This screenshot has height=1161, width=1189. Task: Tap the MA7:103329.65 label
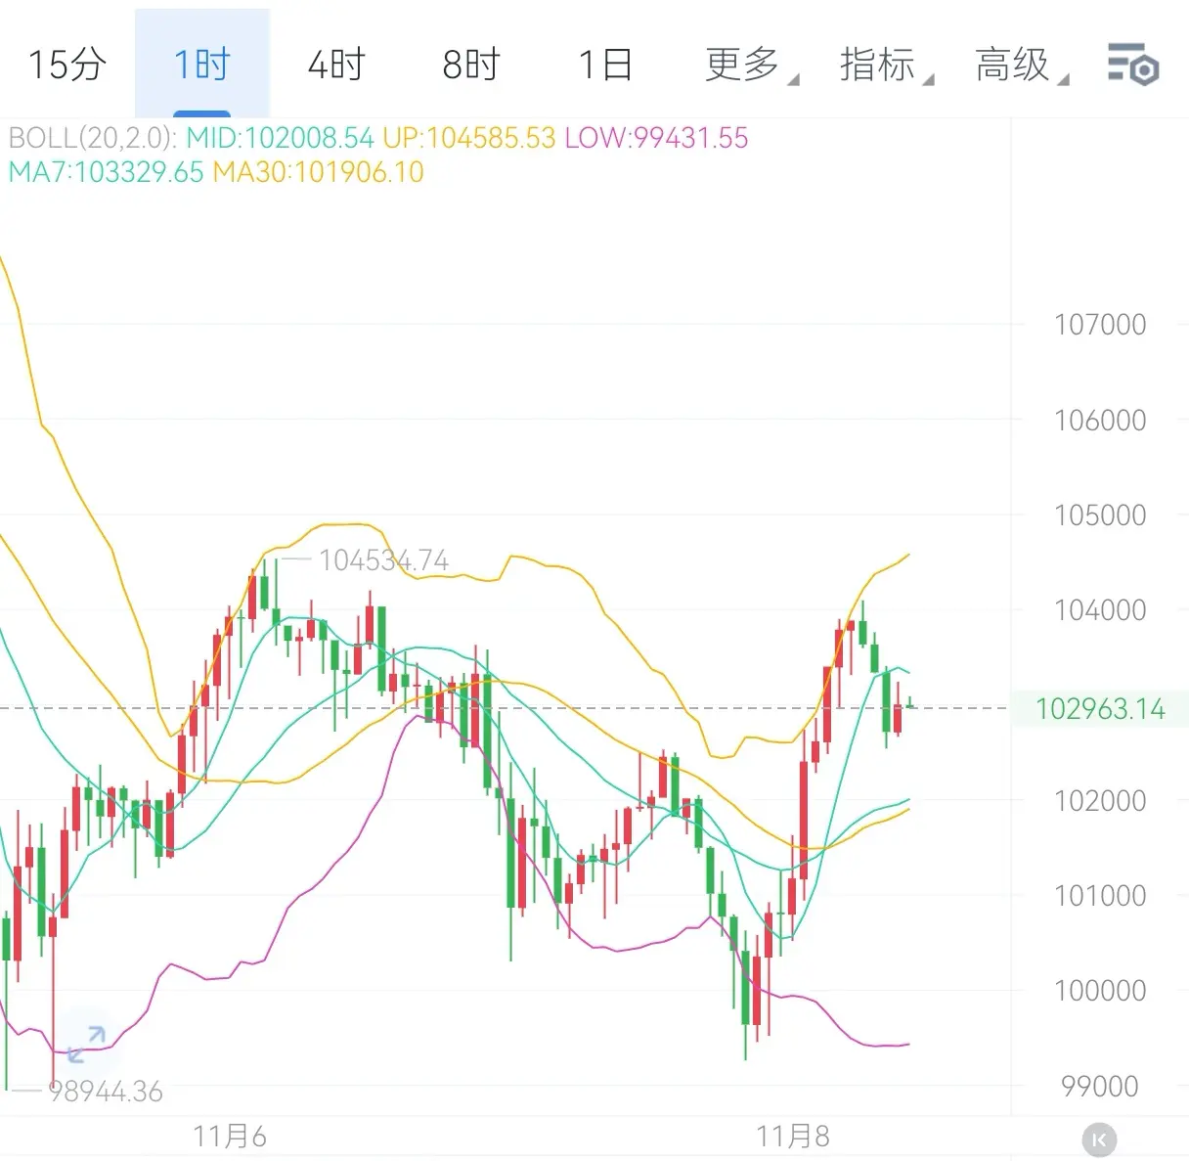click(106, 172)
